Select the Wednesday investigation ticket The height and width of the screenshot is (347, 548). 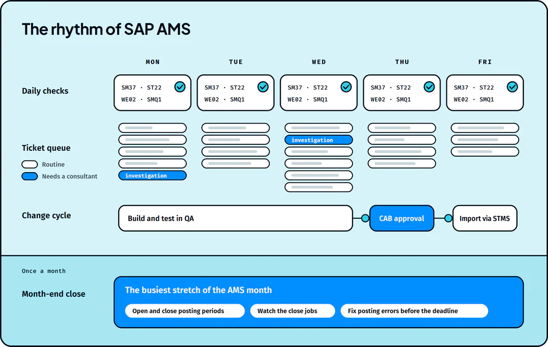(319, 140)
